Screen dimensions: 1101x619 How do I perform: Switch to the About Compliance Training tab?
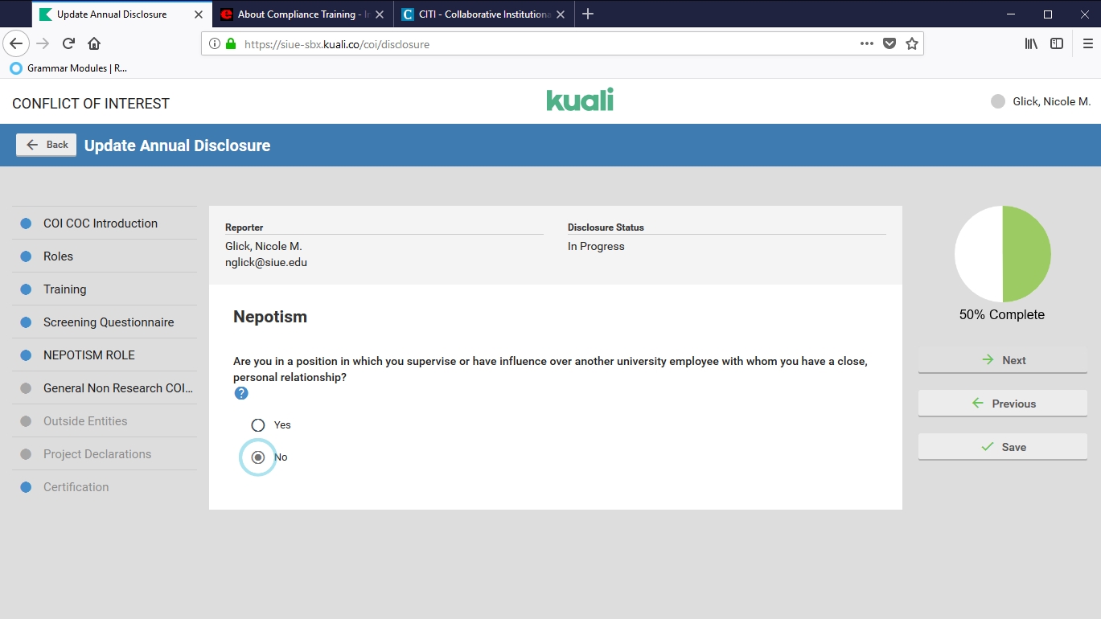tap(296, 14)
